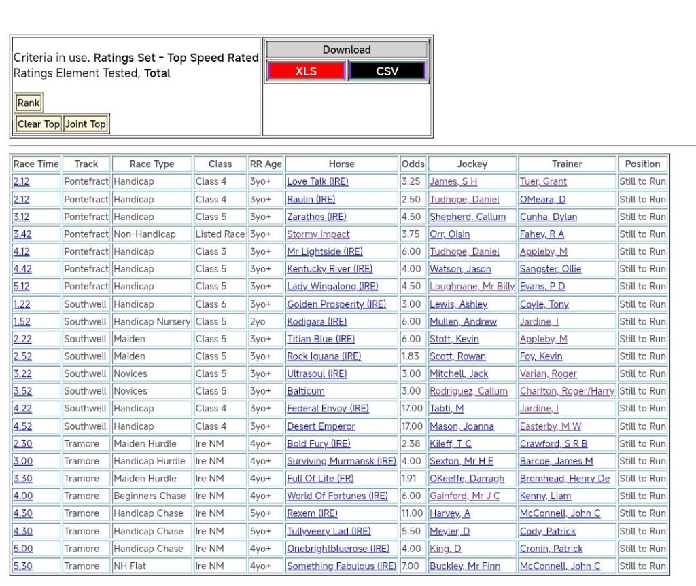Select jockey Tudhope, Daniel for Raulin
The height and width of the screenshot is (586, 696).
coord(464,200)
